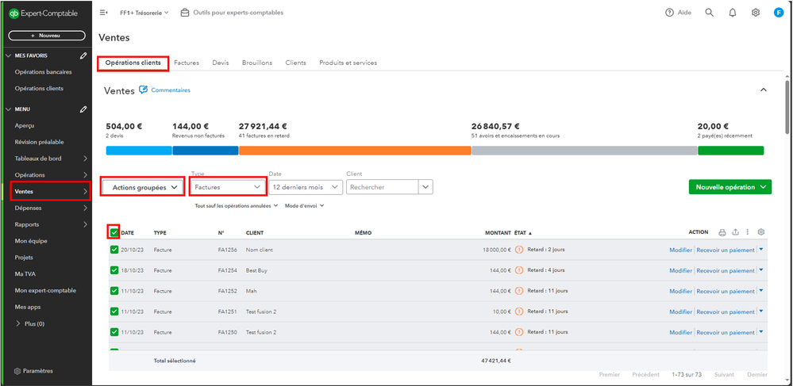Sort by the MONTANT column header
Viewport: 793px width, 386px height.
(x=499, y=233)
